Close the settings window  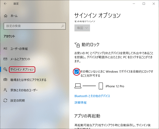154,4
